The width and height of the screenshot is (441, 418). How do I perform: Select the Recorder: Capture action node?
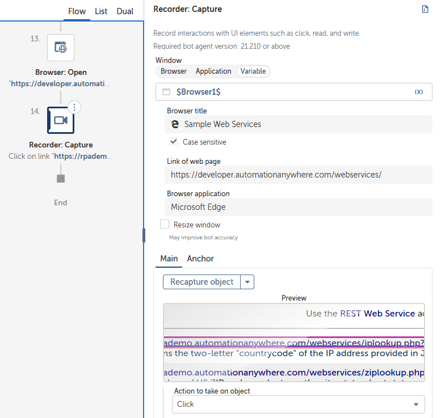coord(61,120)
